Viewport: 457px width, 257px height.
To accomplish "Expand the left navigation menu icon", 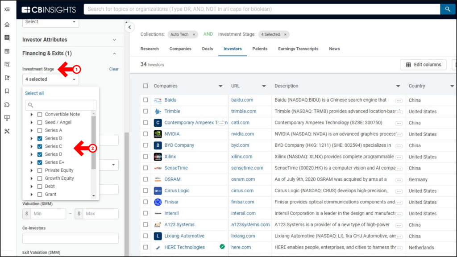I will [x=7, y=9].
